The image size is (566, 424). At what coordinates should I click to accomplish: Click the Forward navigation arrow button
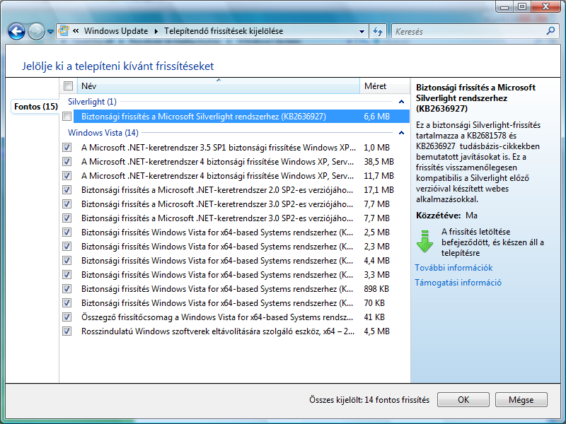[36, 31]
